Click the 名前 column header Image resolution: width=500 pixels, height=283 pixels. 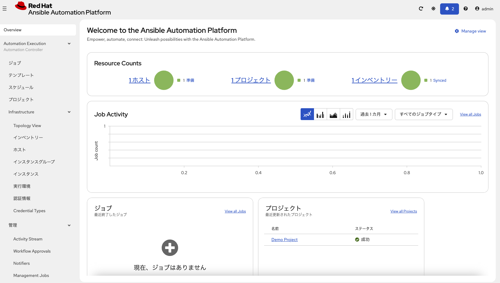click(x=275, y=229)
